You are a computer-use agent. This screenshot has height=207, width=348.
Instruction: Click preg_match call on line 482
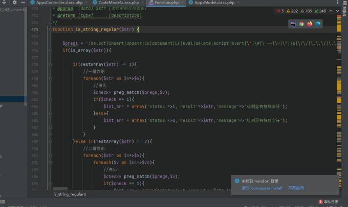(126, 92)
